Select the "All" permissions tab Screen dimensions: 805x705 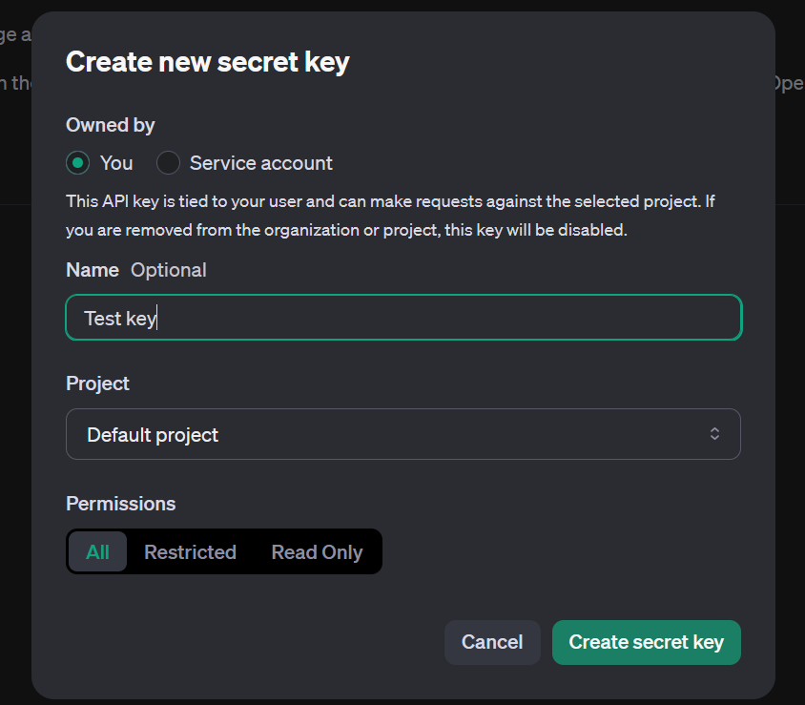(x=97, y=552)
